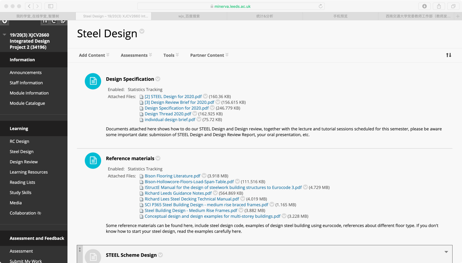The width and height of the screenshot is (462, 263).
Task: Open the Reference materials document icon
Action: click(x=93, y=160)
